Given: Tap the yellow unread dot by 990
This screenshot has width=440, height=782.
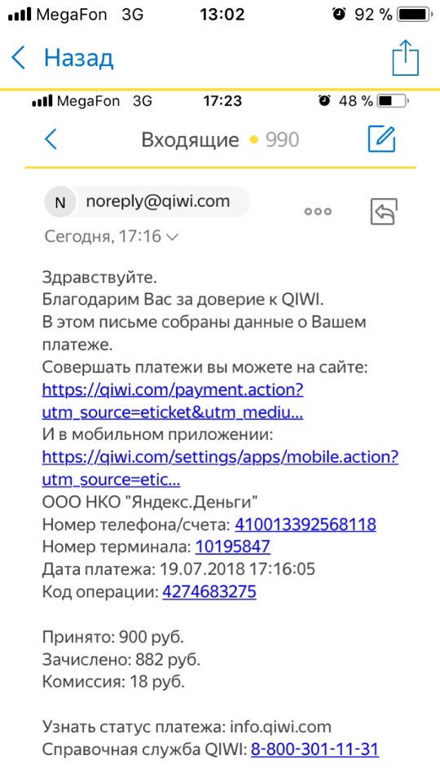Looking at the screenshot, I should (253, 140).
